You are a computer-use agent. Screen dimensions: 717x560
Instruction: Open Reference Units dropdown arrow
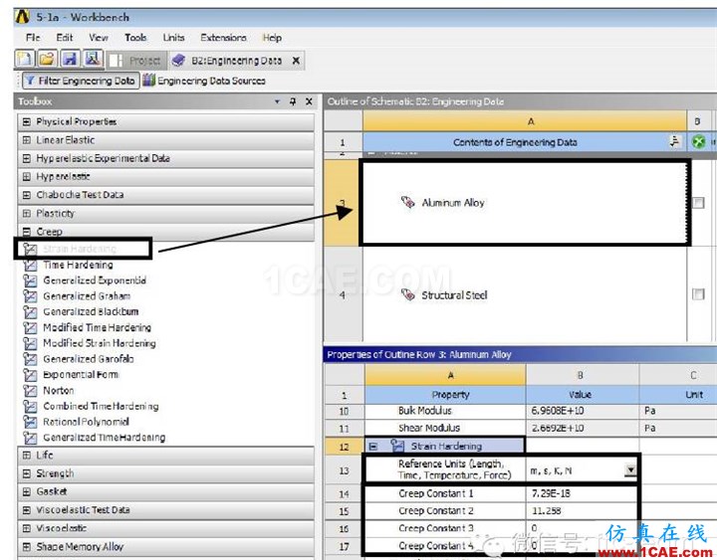coord(630,469)
